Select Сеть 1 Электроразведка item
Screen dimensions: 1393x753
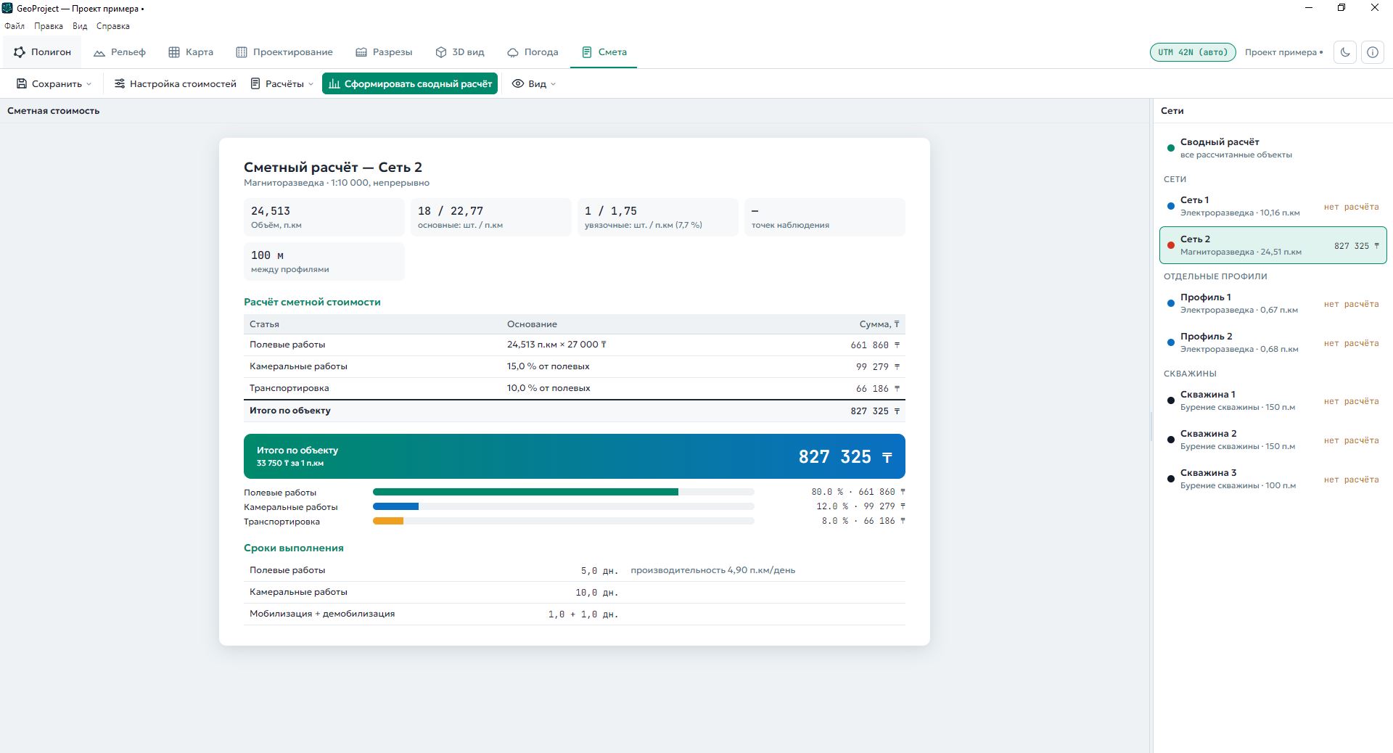(1273, 206)
